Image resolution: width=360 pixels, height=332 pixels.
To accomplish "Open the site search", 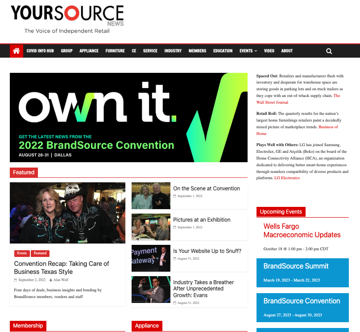I will pos(329,51).
